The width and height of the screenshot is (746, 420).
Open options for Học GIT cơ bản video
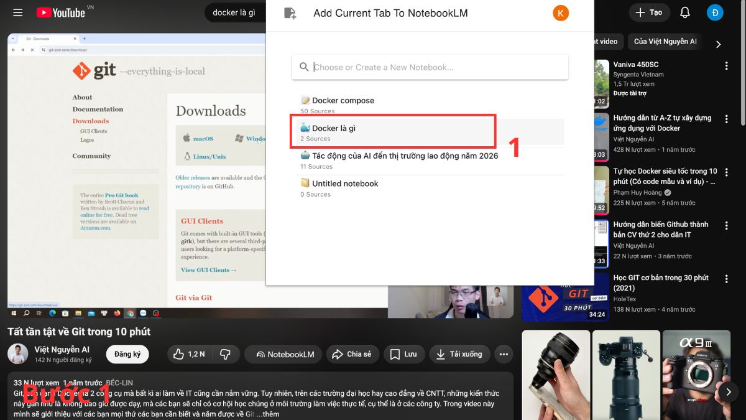point(726,279)
